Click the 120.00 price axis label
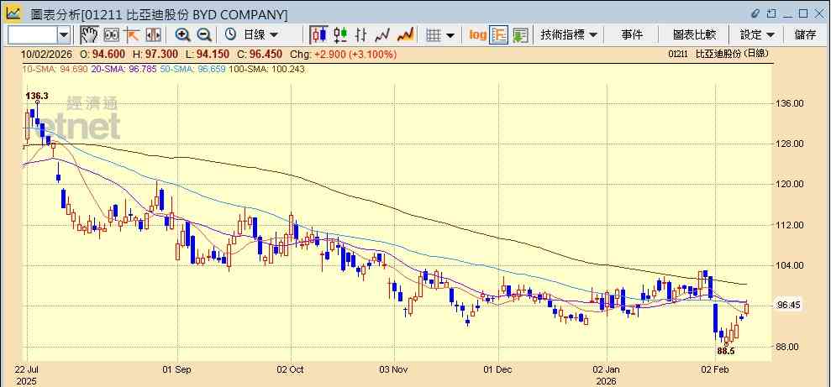Screen dimensions: 831x387 [x=790, y=184]
